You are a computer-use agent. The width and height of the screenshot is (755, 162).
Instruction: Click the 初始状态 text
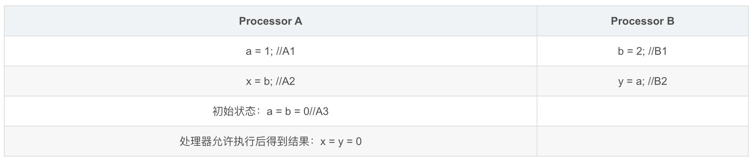pos(234,111)
